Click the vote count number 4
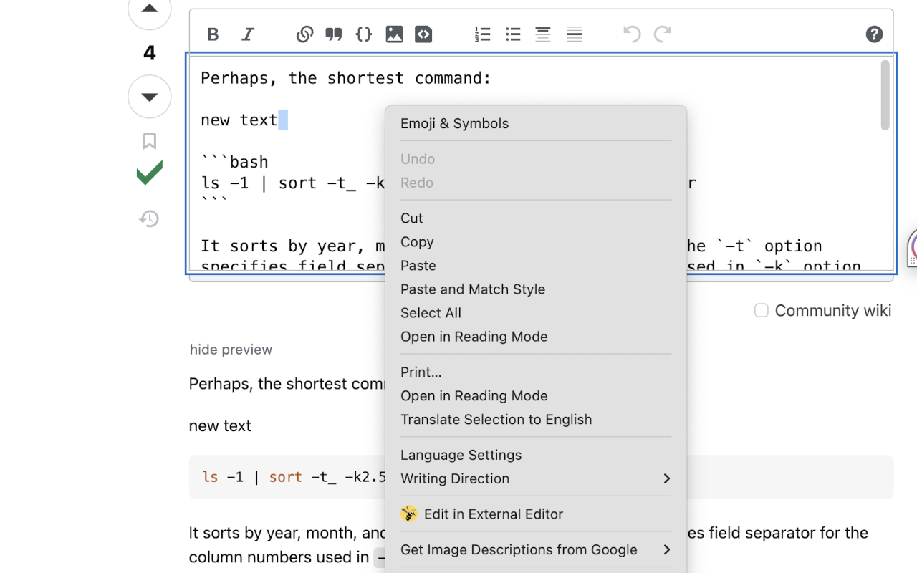This screenshot has height=573, width=917. 149,53
